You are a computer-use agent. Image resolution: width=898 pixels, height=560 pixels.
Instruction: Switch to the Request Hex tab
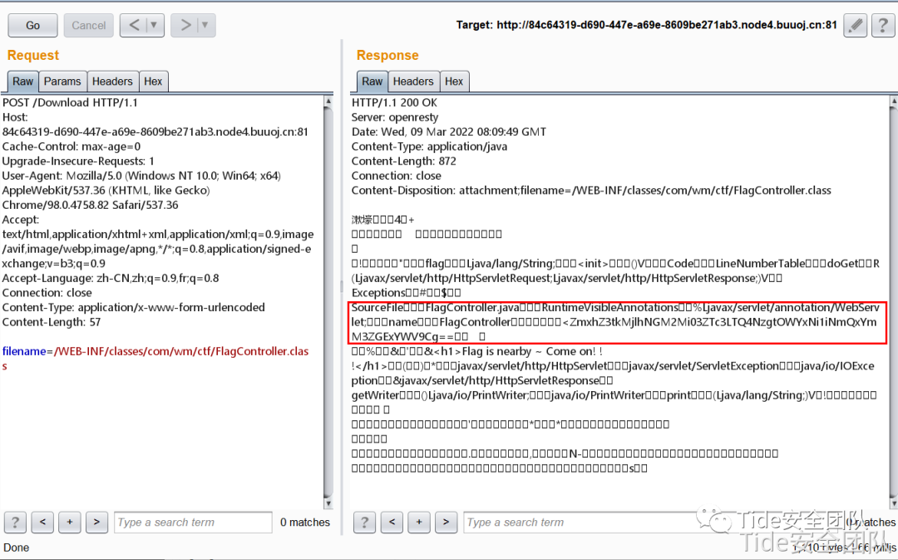pyautogui.click(x=153, y=82)
